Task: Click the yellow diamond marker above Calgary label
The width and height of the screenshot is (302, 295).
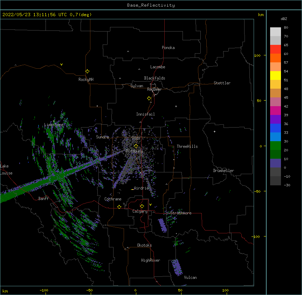Action: [142, 206]
